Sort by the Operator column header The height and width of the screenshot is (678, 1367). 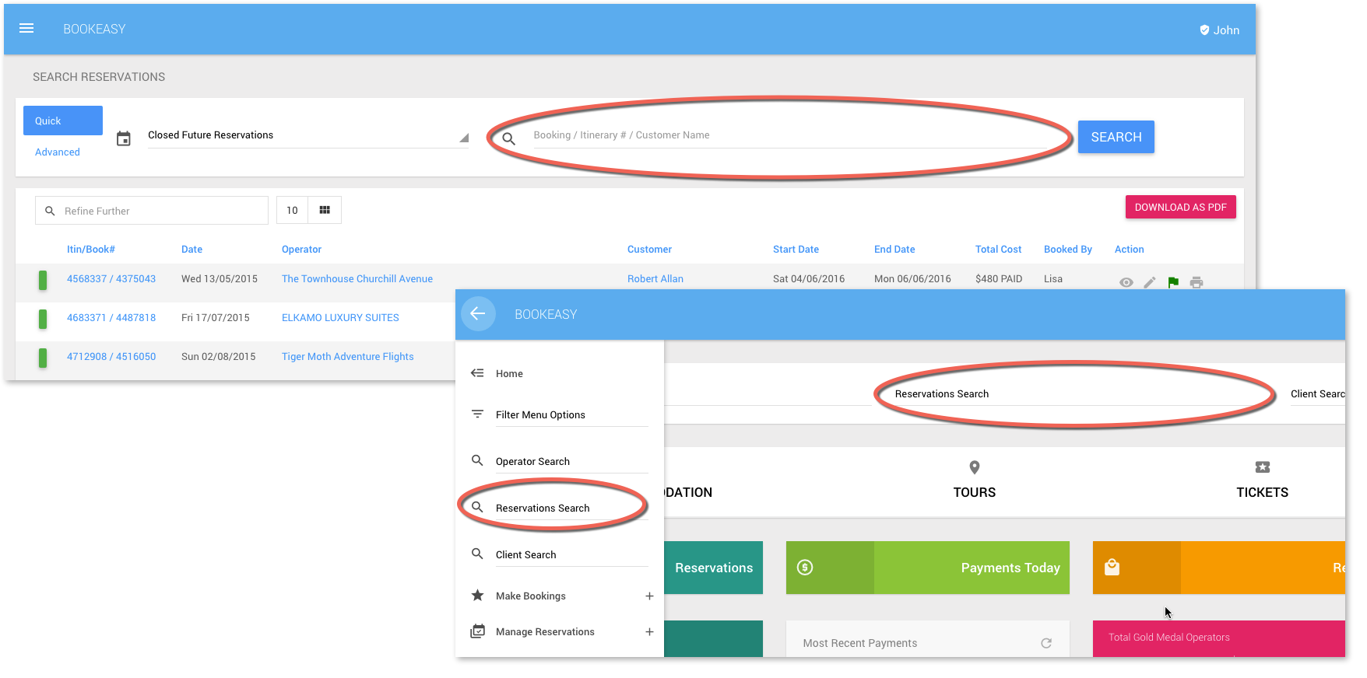[301, 250]
